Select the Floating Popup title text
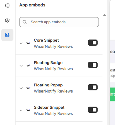Screen dimensions: 115x125 [x=48, y=85]
